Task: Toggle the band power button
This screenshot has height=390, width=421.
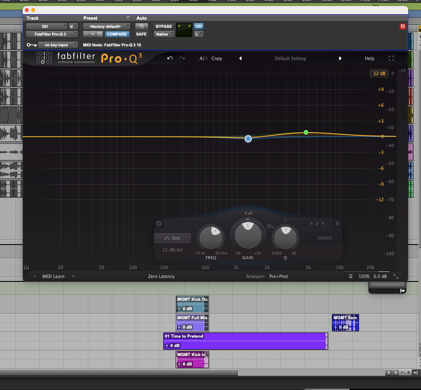Action: click(159, 224)
